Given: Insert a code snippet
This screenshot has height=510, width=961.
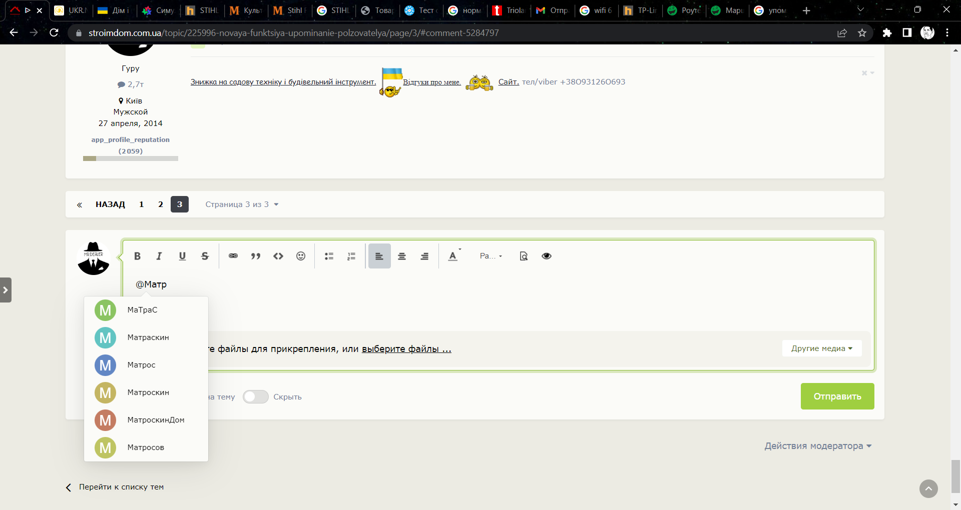Looking at the screenshot, I should (278, 256).
